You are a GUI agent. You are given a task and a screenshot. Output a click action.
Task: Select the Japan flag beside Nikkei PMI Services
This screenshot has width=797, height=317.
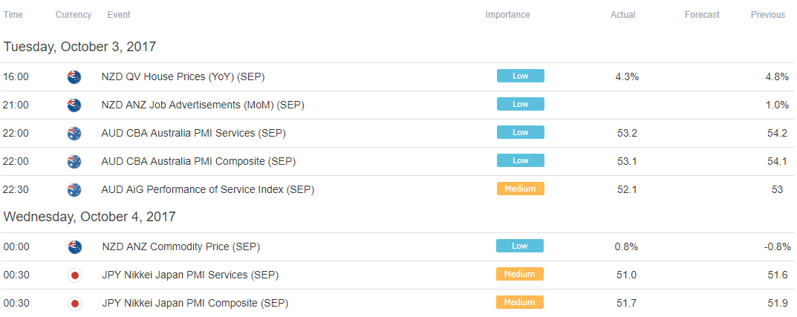(75, 275)
